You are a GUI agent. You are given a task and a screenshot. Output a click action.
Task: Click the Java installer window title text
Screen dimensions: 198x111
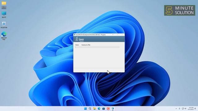coord(91,35)
